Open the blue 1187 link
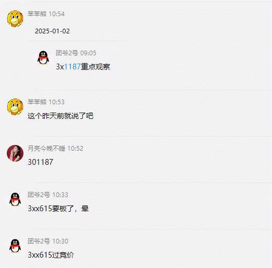Screen dimensions: 272x268 [x=72, y=67]
